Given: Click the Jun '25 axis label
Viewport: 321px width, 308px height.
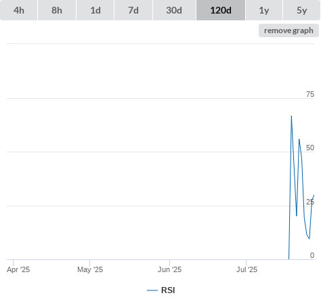Looking at the screenshot, I should [169, 269].
